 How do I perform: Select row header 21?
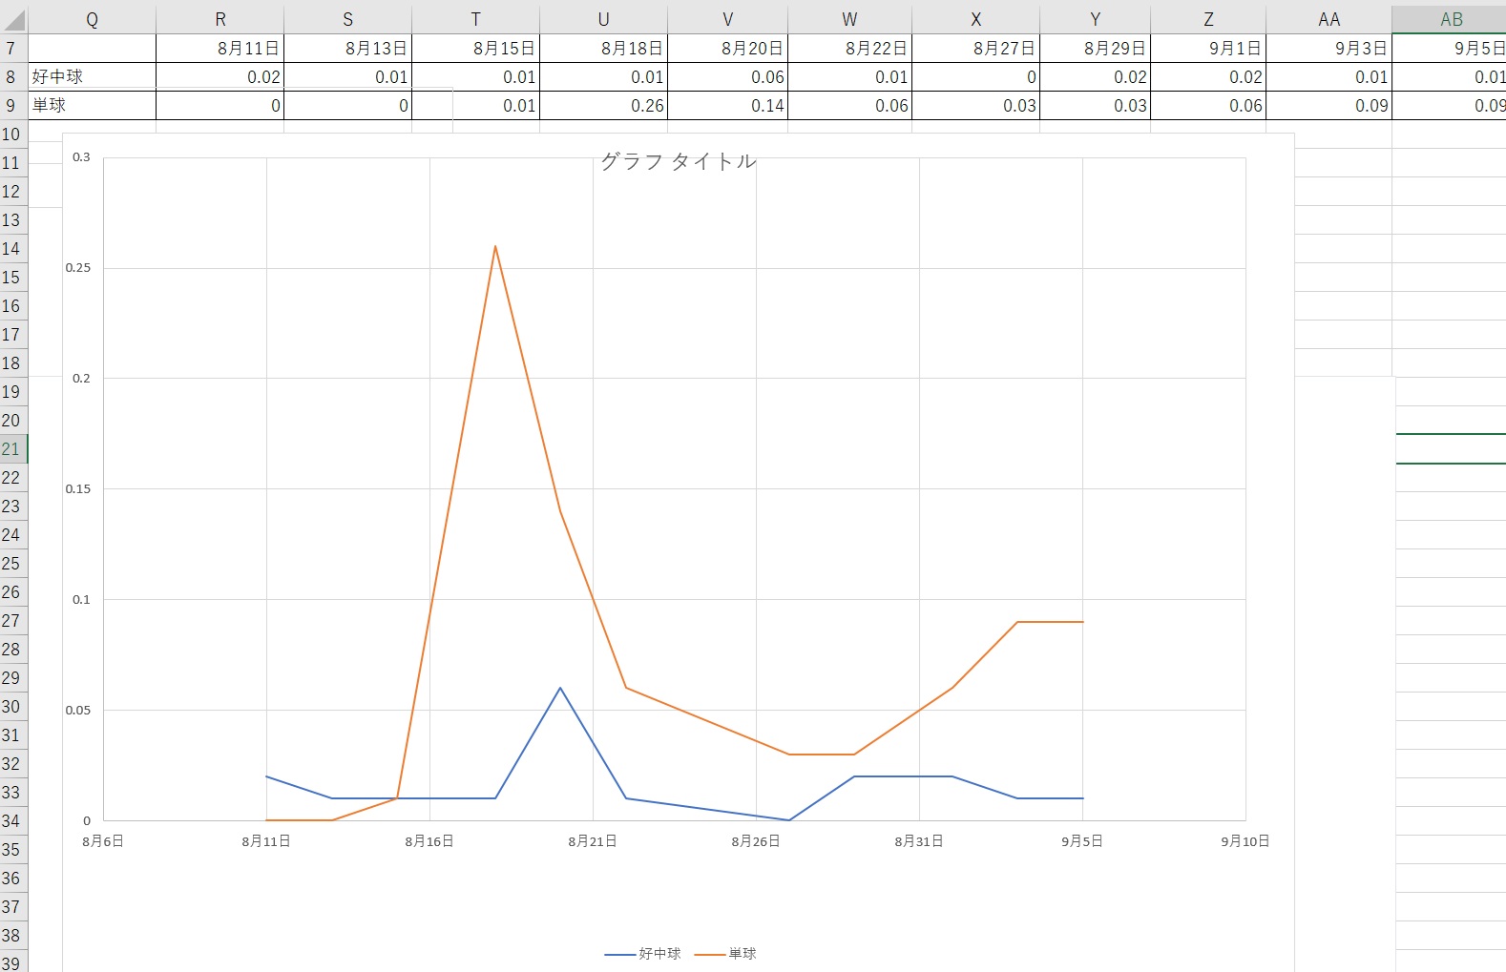tap(13, 449)
